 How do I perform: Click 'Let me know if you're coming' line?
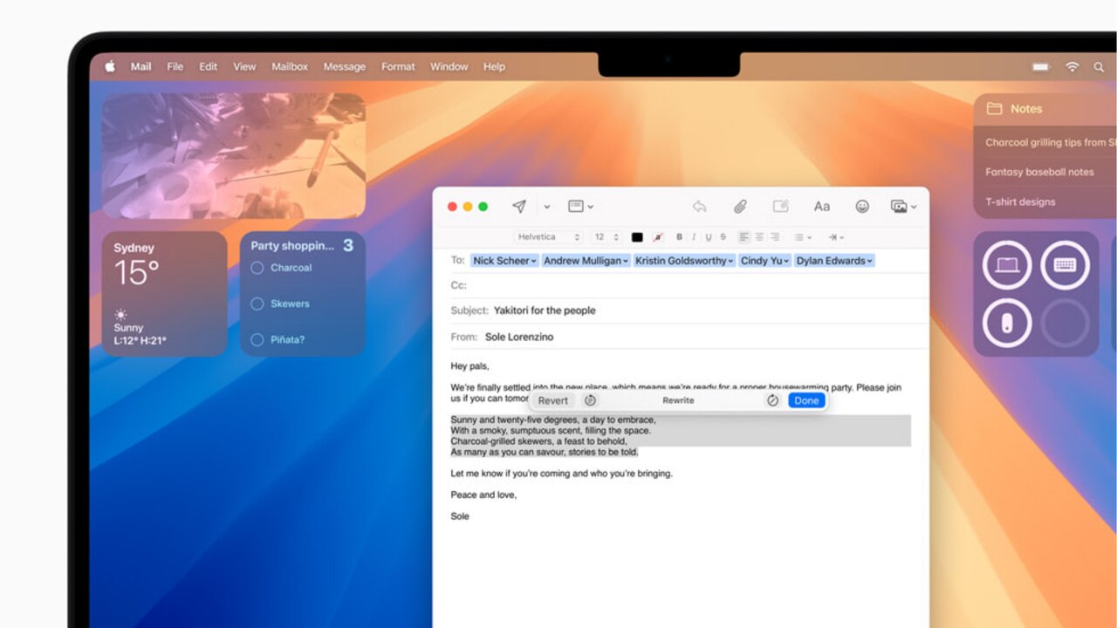[561, 474]
